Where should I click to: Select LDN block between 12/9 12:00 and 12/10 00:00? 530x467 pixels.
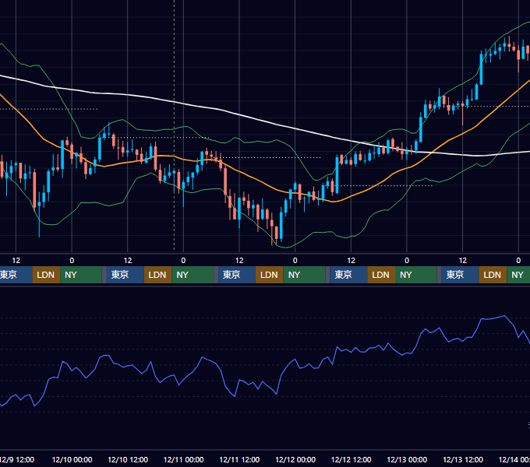click(46, 275)
